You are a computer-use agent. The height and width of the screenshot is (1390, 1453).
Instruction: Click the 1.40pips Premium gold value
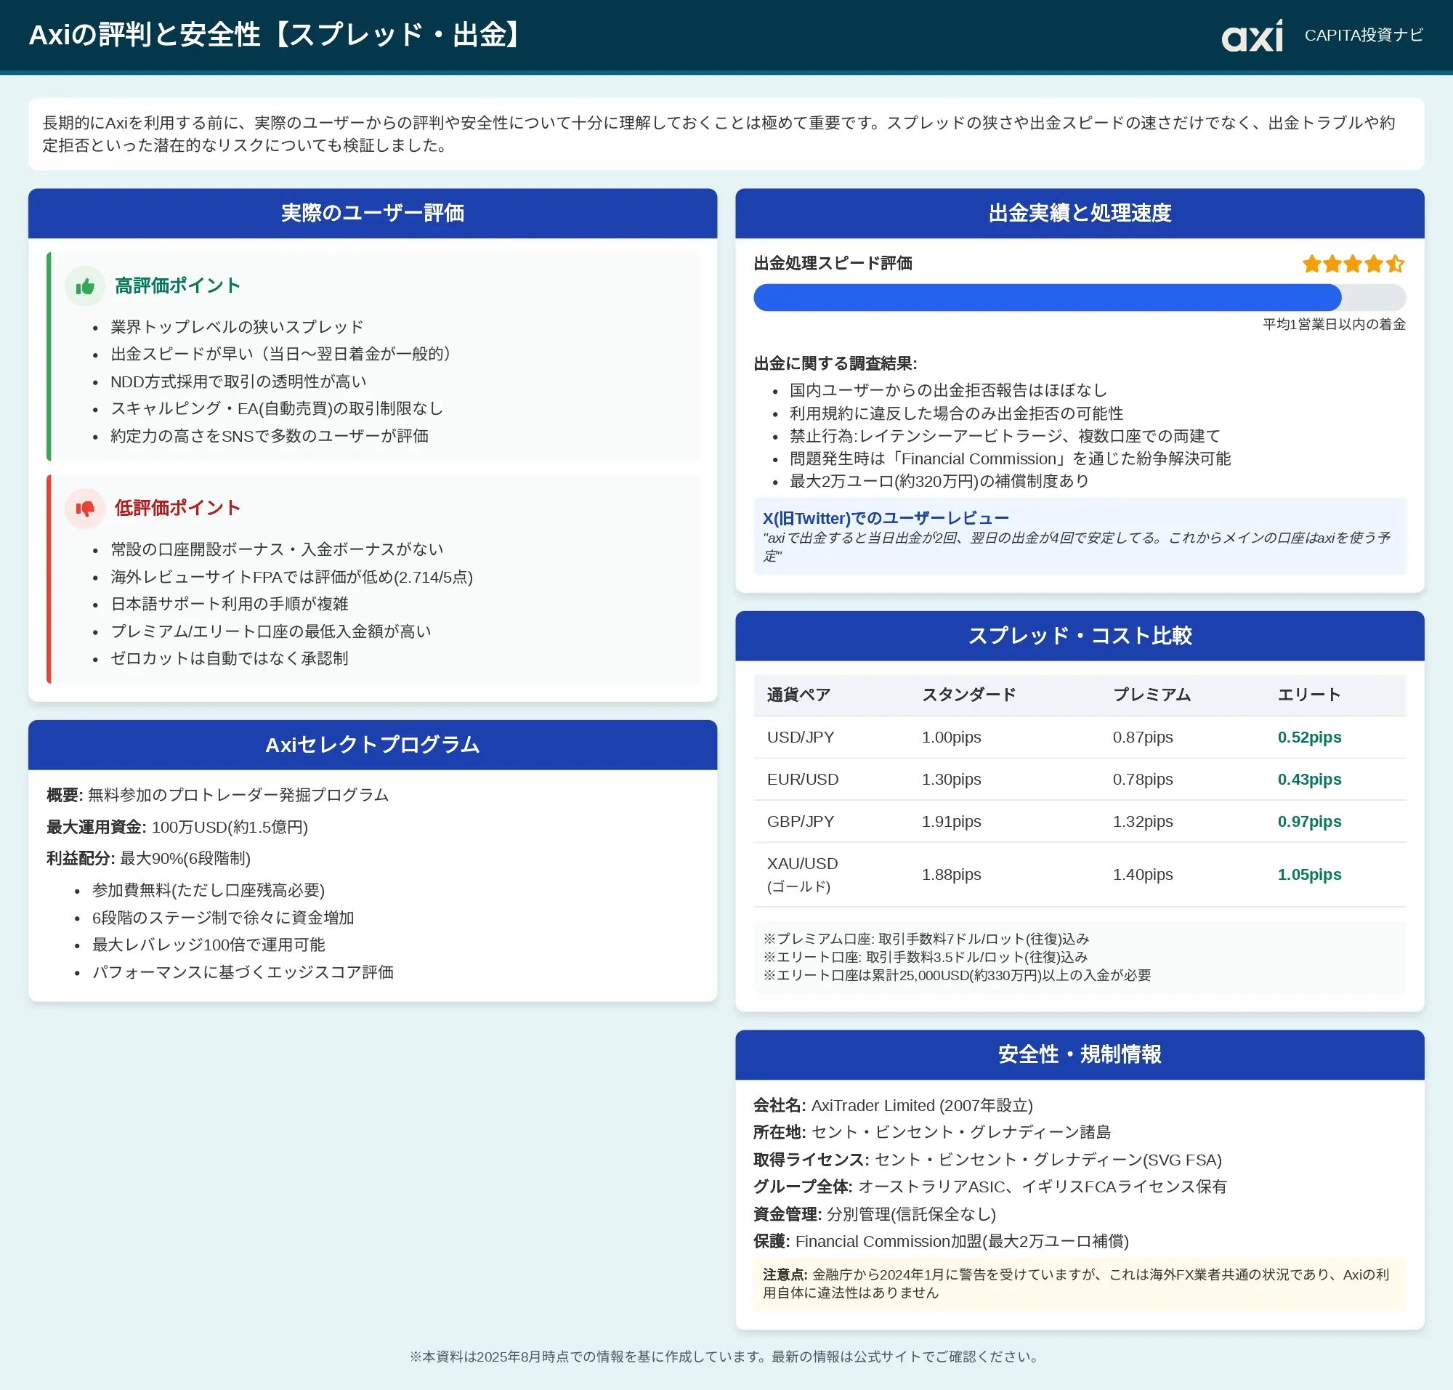coord(1143,875)
